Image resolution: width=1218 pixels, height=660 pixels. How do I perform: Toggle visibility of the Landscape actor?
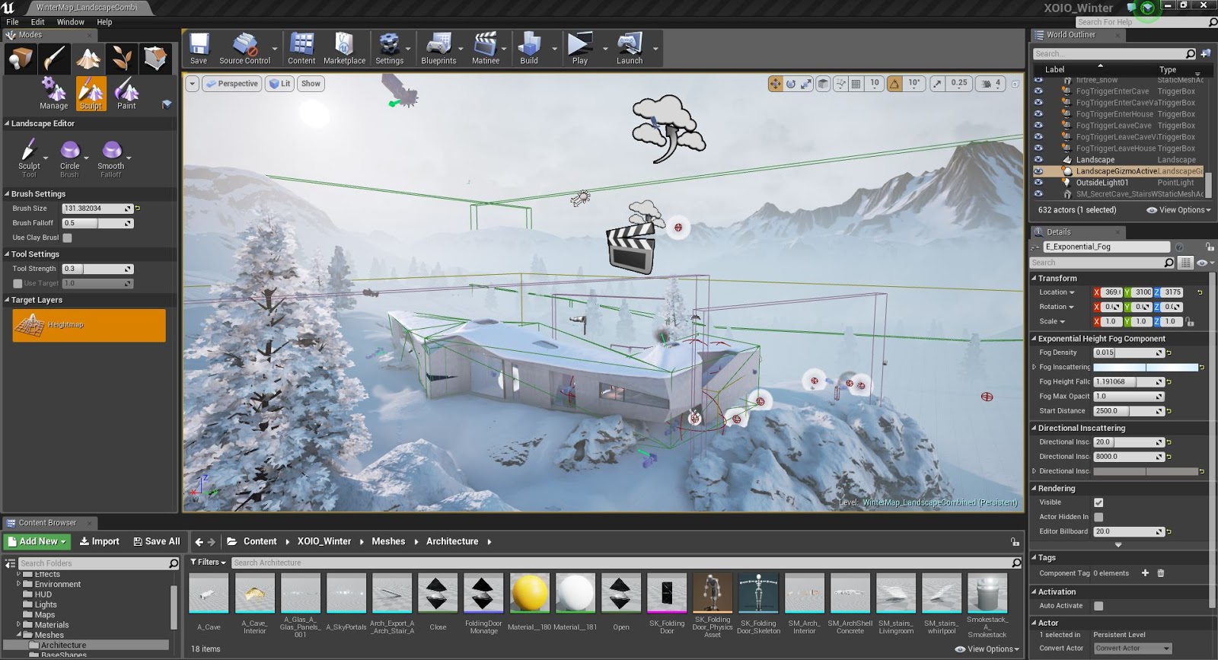coord(1038,160)
